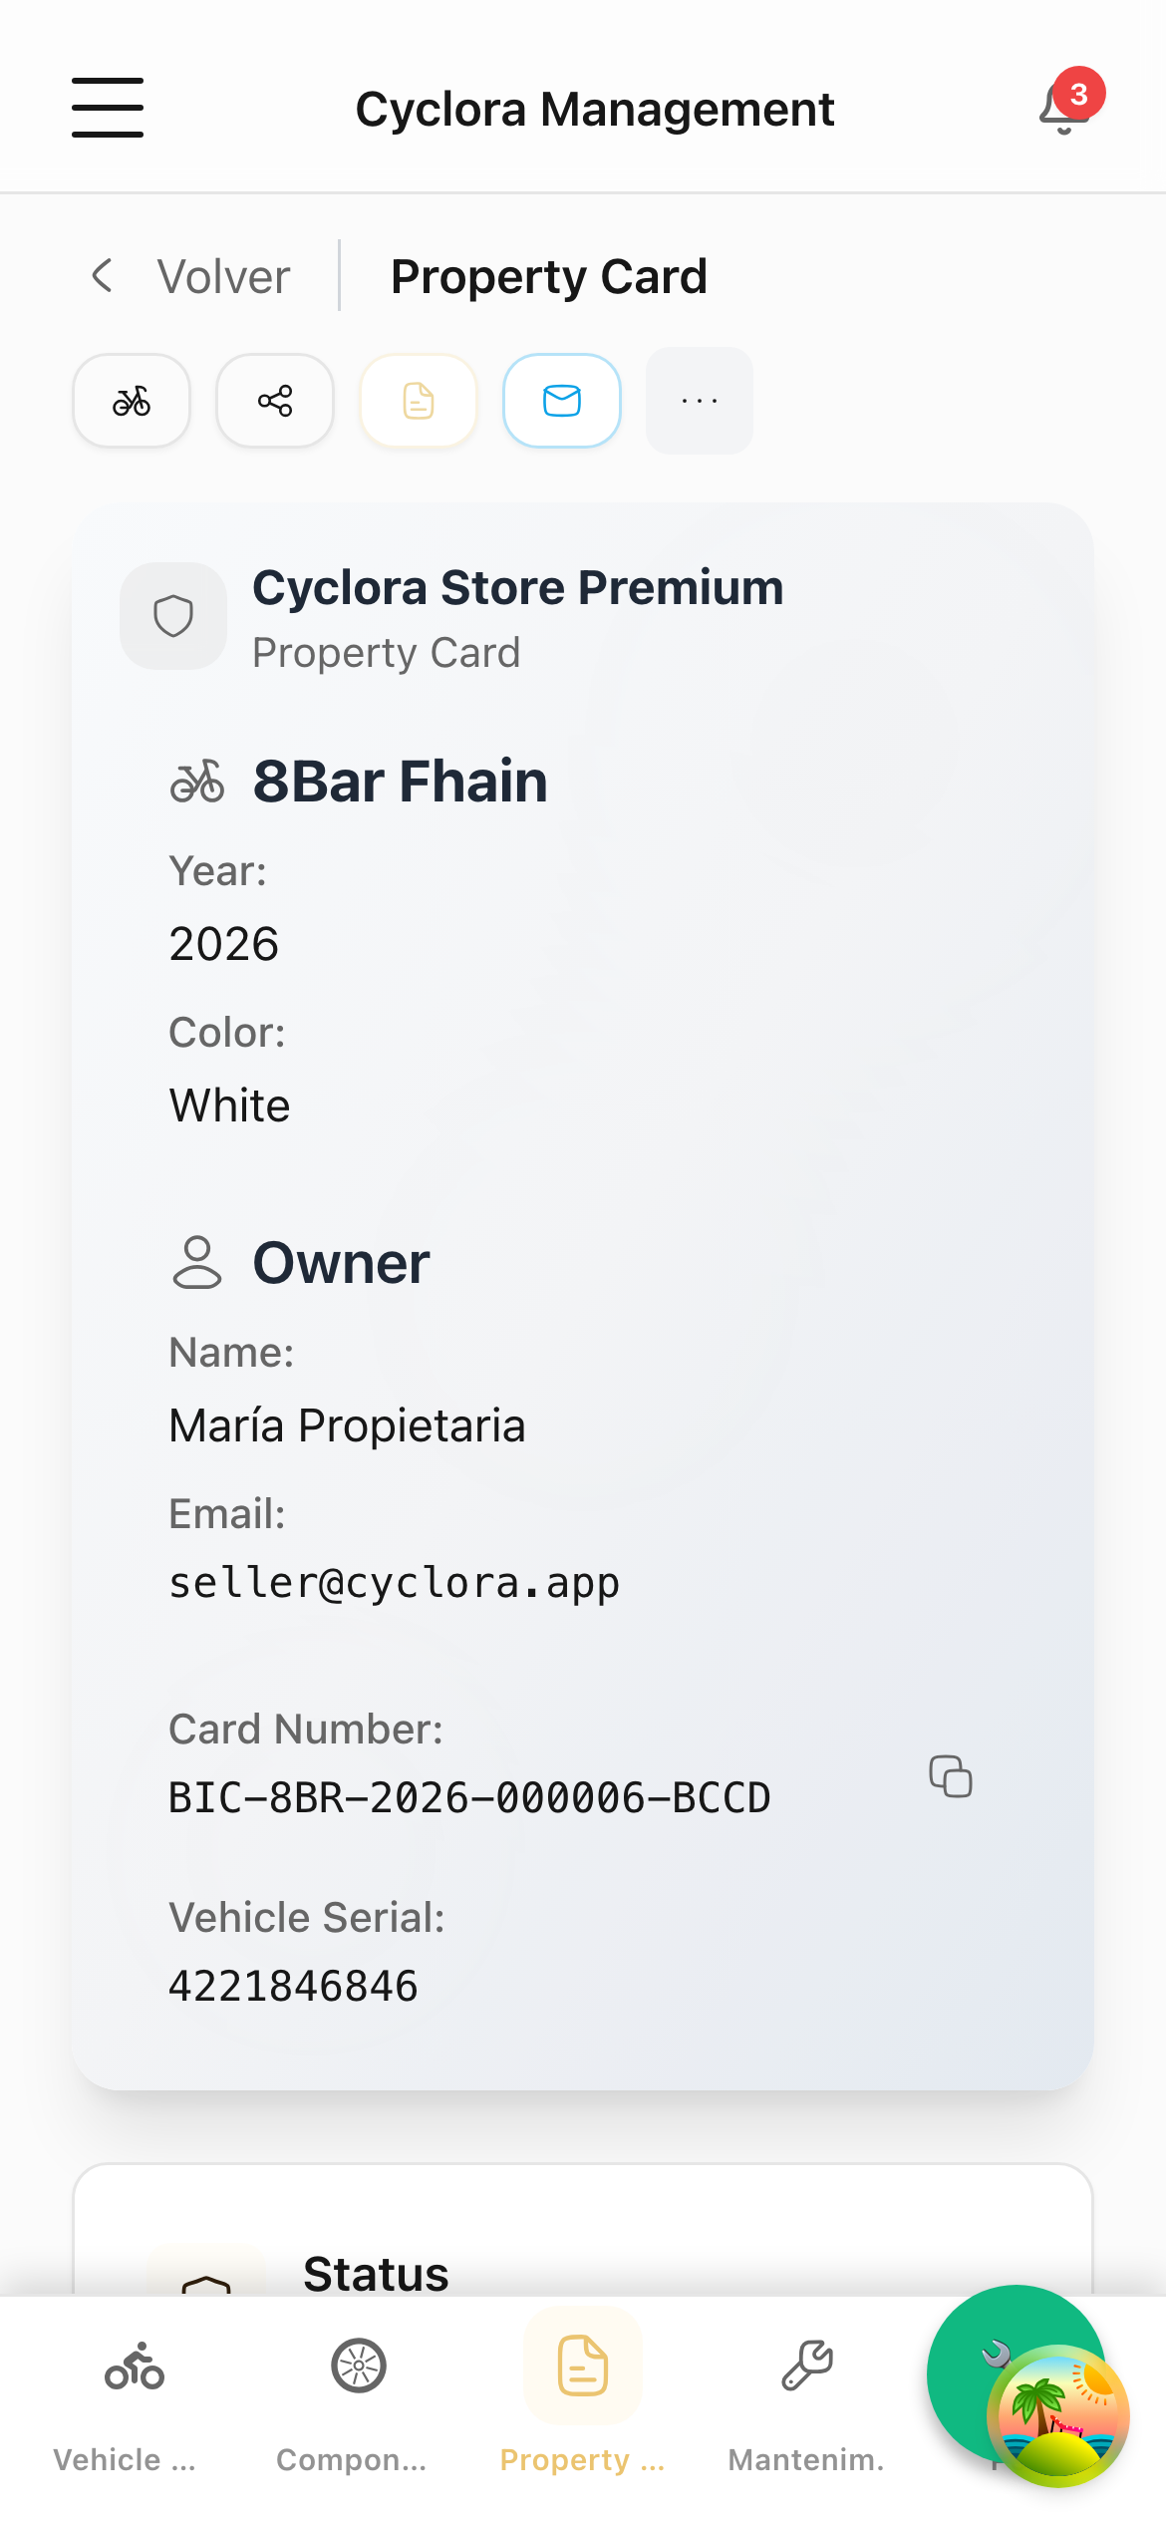
Task: Click the blue email envelope button
Action: click(562, 401)
